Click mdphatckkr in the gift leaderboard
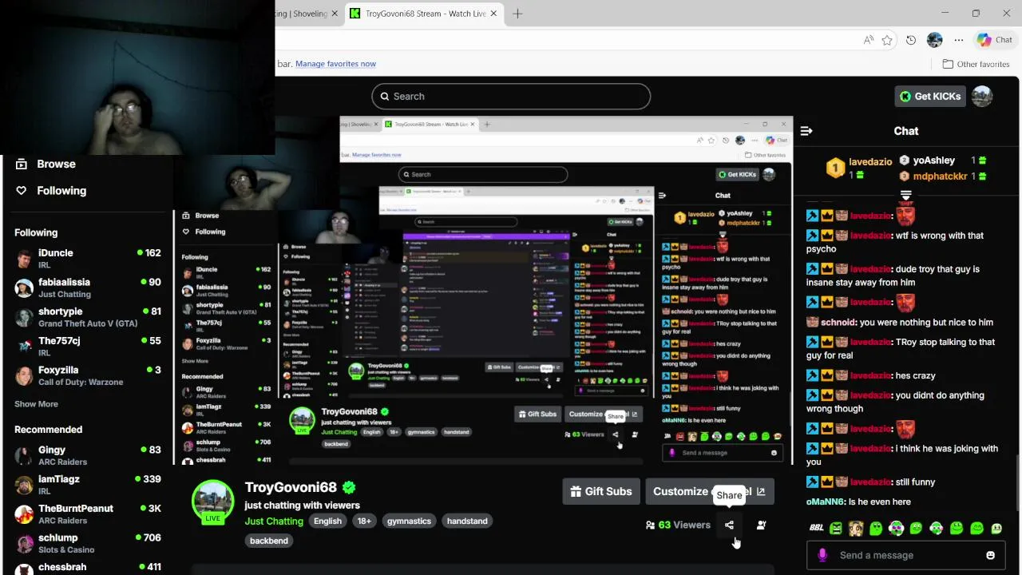1022x575 pixels. (x=940, y=176)
